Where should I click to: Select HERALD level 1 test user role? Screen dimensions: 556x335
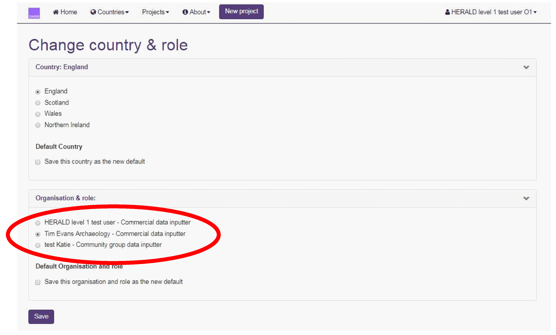click(x=38, y=223)
